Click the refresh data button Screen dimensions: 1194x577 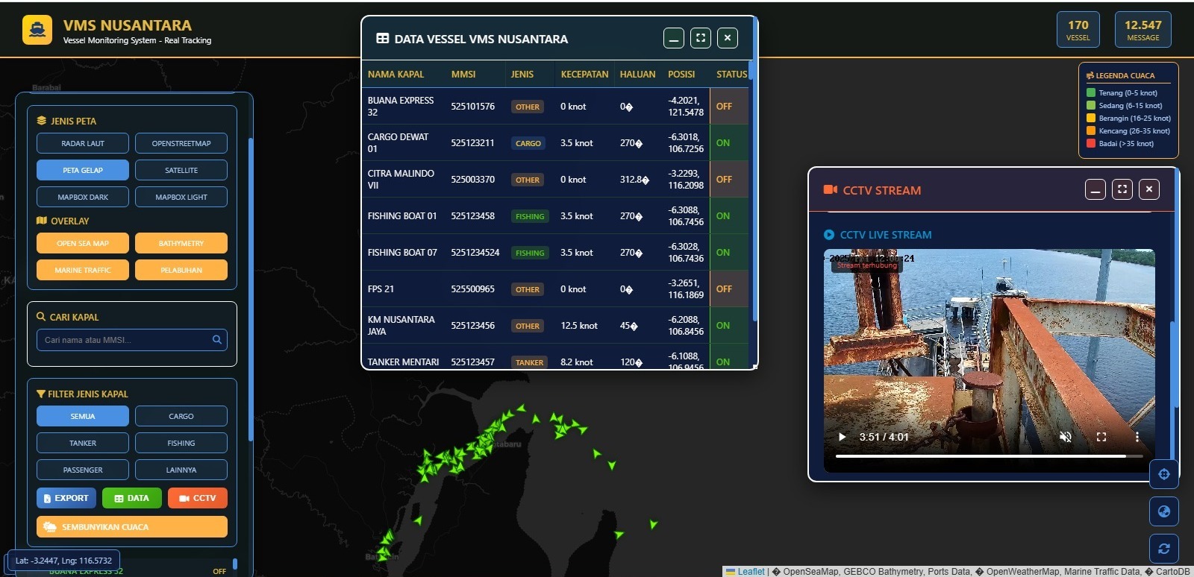[1164, 549]
